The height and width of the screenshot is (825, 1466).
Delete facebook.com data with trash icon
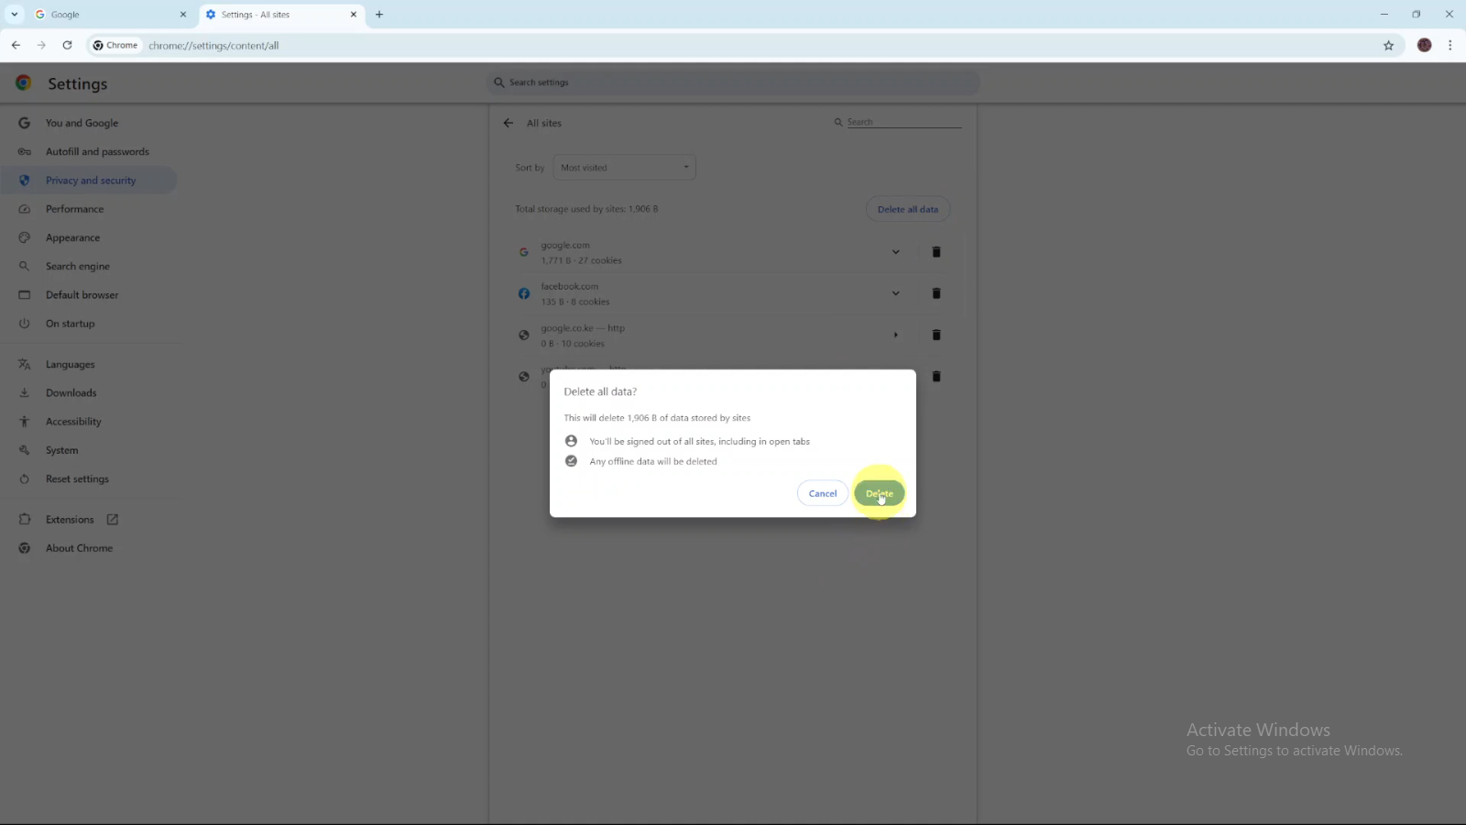(936, 293)
